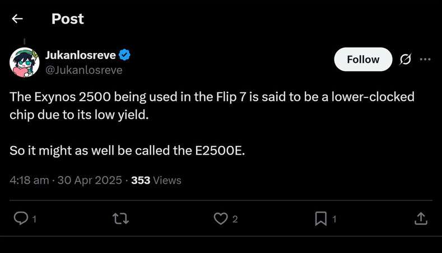The image size is (442, 253).
Task: Bookmark this post
Action: coord(321,219)
